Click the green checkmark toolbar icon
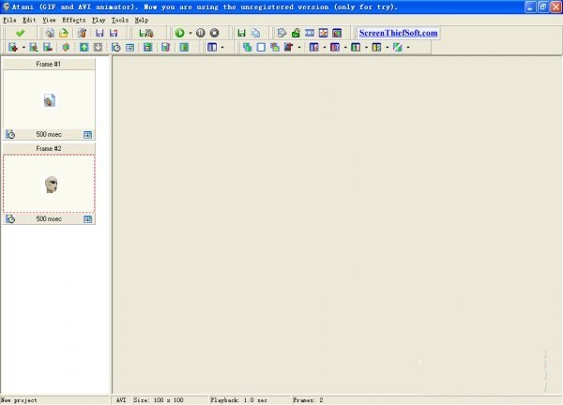Image resolution: width=563 pixels, height=405 pixels. click(x=20, y=33)
